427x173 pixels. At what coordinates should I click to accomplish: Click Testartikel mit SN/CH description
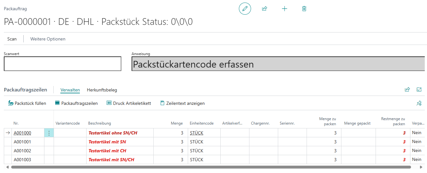111,160
